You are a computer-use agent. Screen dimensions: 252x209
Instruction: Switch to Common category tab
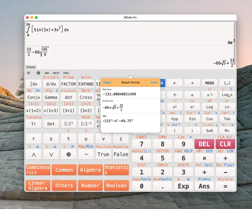[x=64, y=170]
